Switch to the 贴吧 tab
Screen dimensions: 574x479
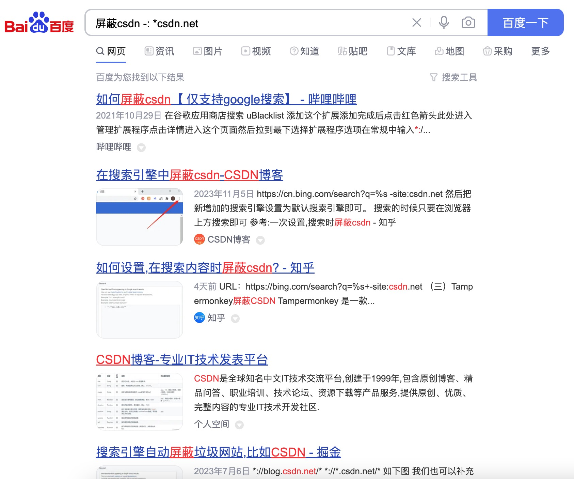click(x=353, y=51)
